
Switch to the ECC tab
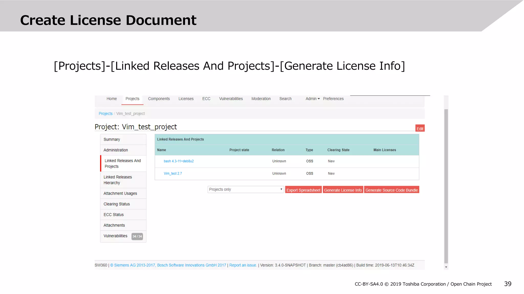point(206,99)
